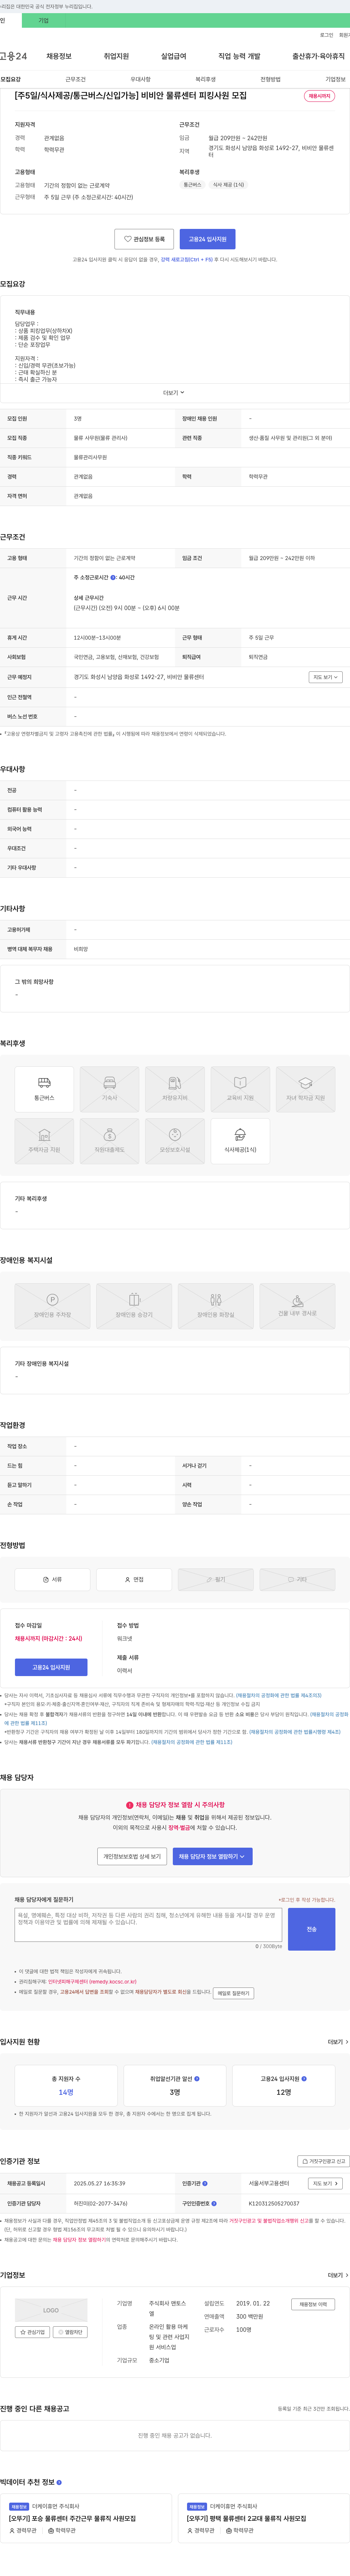Click 로그인 link at the top
The width and height of the screenshot is (350, 2576).
click(326, 35)
